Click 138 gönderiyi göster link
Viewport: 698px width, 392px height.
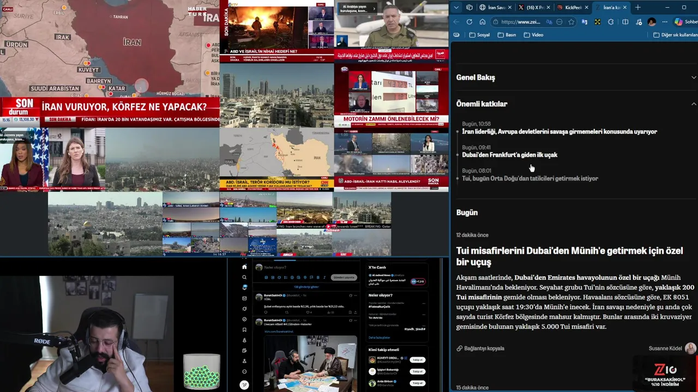pos(306,287)
